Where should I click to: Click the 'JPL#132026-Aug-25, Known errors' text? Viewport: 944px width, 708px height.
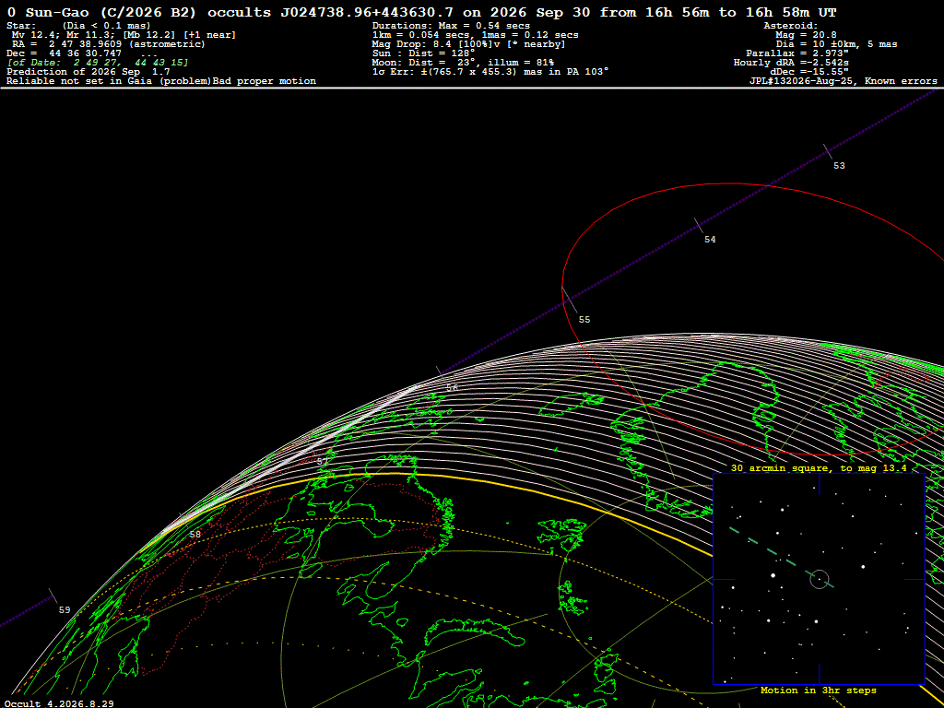pos(842,81)
